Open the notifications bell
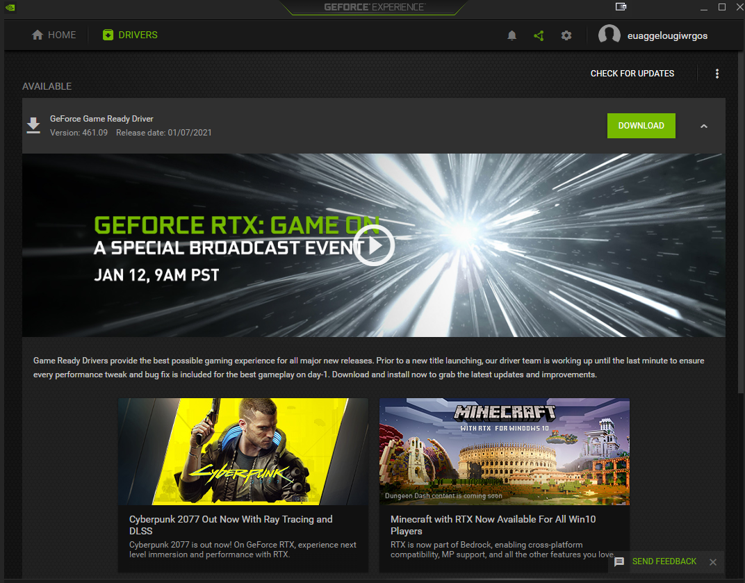 [x=511, y=35]
